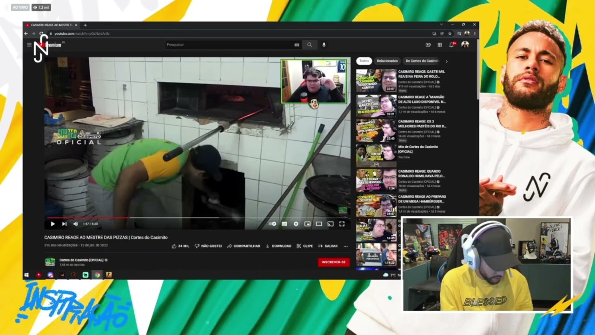Enter fullscreen mode
The height and width of the screenshot is (335, 595).
342,224
